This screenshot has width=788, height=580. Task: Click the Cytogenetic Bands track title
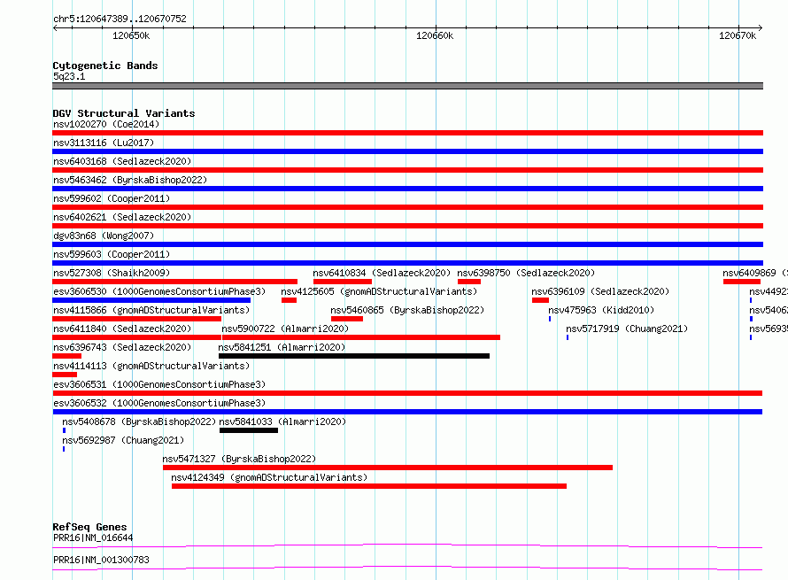pos(105,66)
